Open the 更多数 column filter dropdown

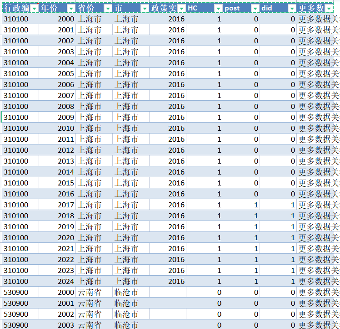(x=329, y=9)
